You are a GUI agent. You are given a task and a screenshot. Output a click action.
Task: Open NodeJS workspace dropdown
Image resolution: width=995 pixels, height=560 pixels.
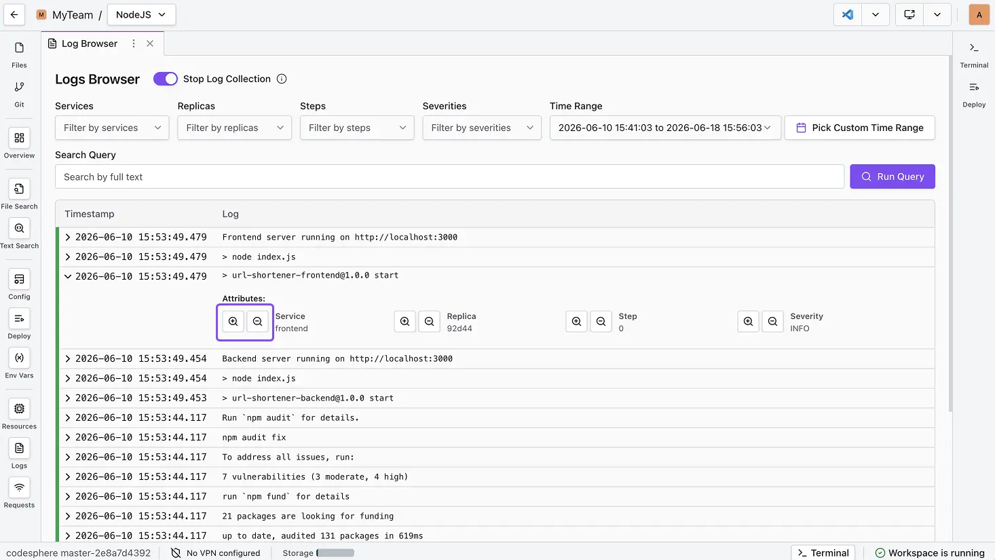click(x=141, y=14)
